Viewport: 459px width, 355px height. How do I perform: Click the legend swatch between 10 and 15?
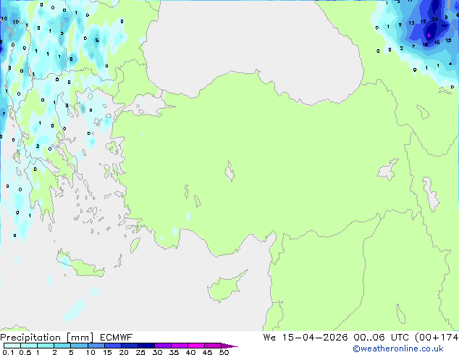click(x=96, y=346)
